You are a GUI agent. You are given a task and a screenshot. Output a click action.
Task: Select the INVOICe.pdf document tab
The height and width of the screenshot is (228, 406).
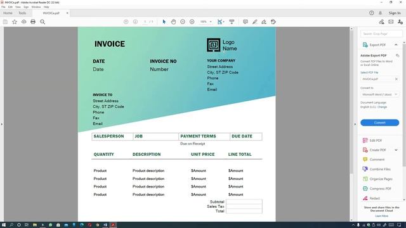point(51,13)
